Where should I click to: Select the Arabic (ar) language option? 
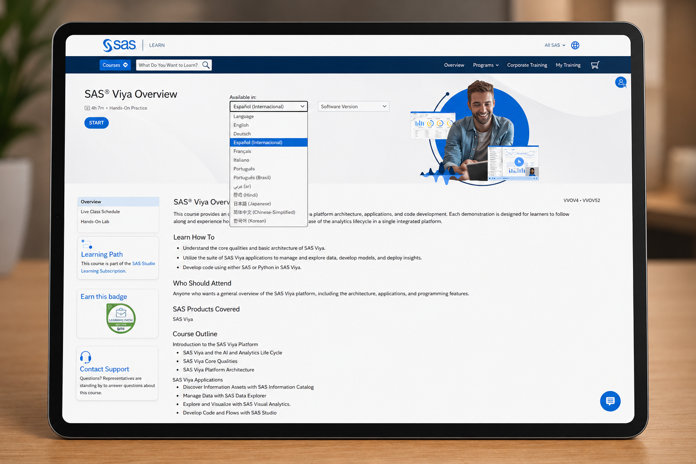pos(269,186)
